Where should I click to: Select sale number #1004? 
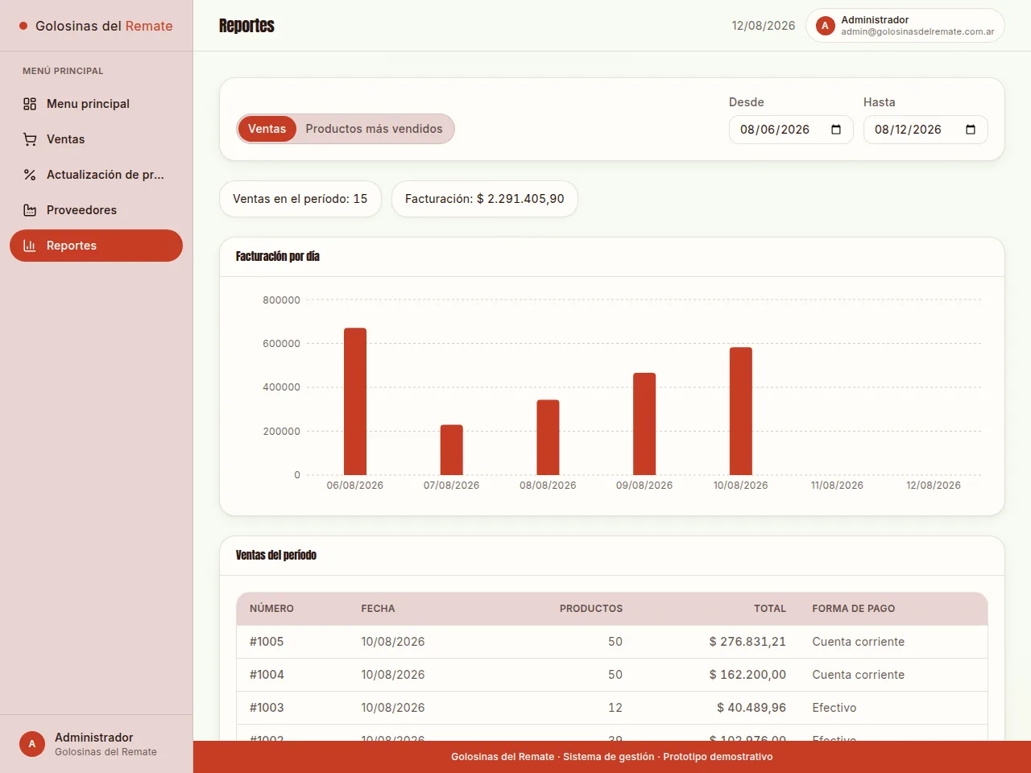coord(267,675)
